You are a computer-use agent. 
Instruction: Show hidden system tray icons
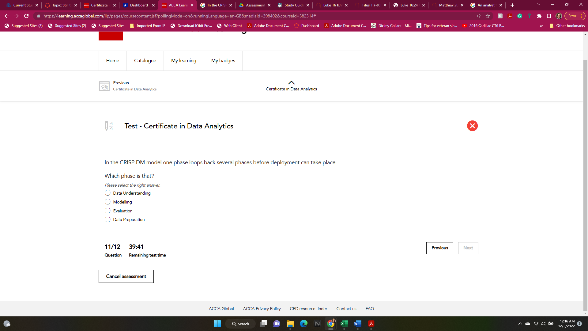[520, 324]
